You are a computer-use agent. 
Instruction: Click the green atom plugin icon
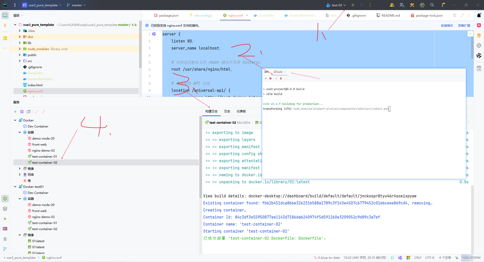pos(422,5)
